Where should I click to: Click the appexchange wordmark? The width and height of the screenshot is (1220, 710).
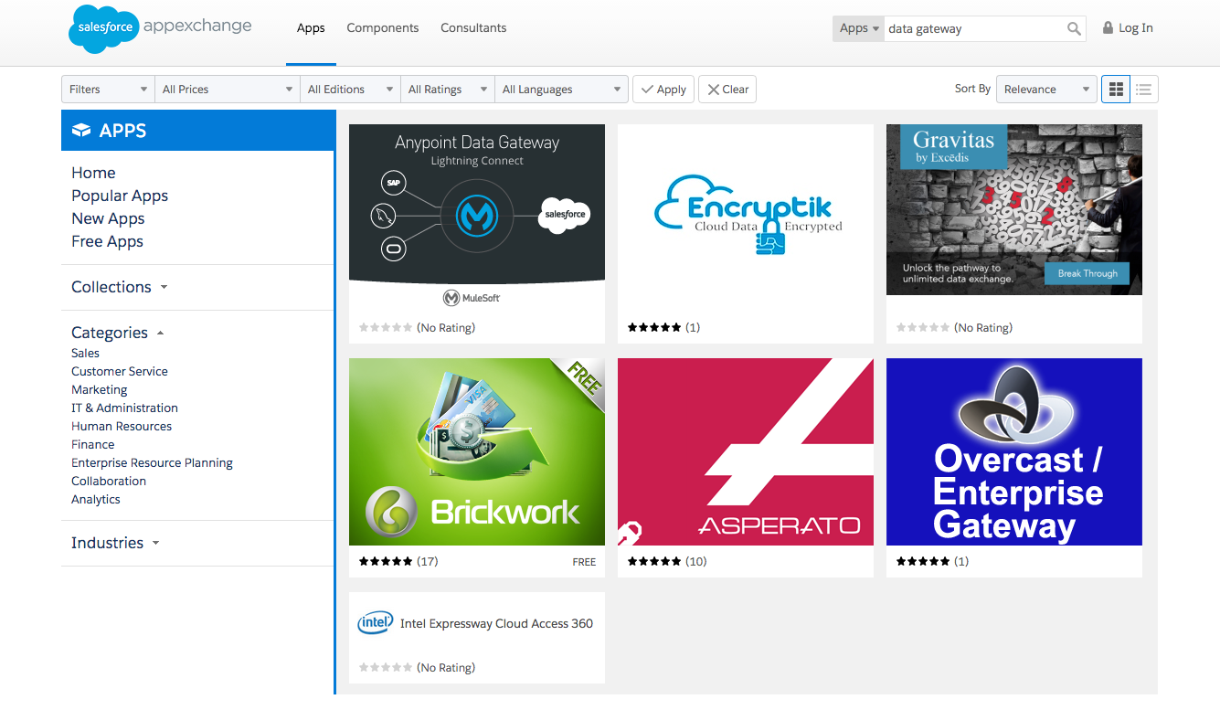[x=197, y=26]
